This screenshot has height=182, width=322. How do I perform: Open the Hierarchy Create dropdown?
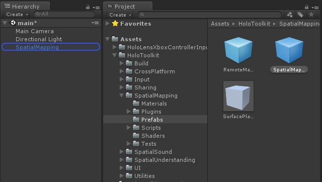(17, 15)
